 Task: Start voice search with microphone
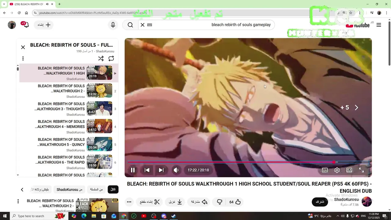coord(113,25)
